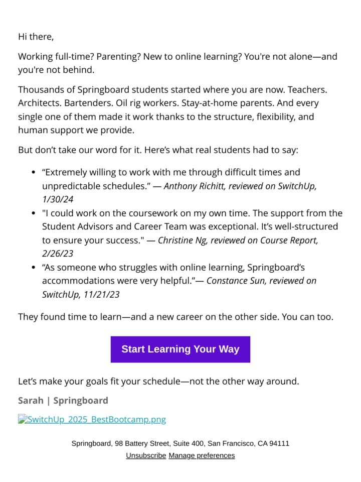Click the Hi there greeting
361x482 pixels.
[36, 37]
